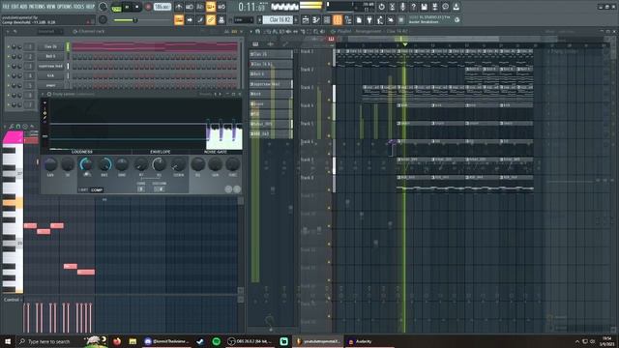Click the pink note color swatch in piano roll
Screen dimensions: 619x348
pyautogui.click(x=13, y=137)
